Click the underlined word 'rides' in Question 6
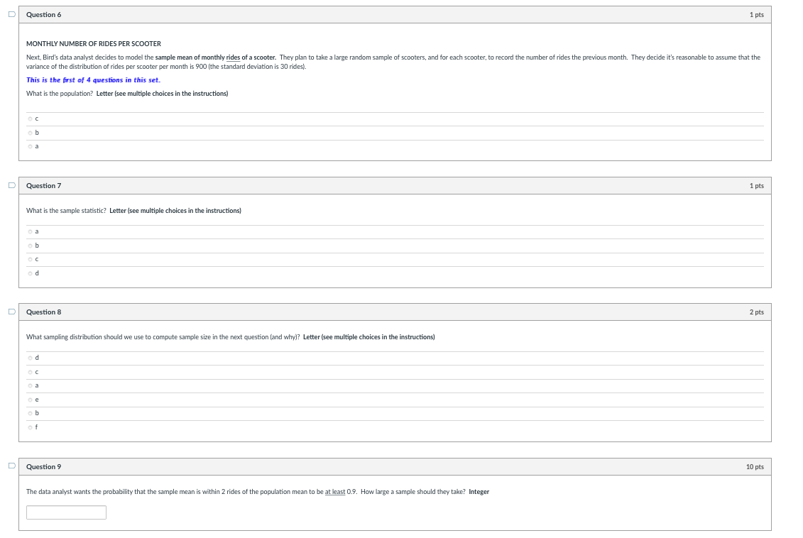803x538 pixels. [x=233, y=57]
